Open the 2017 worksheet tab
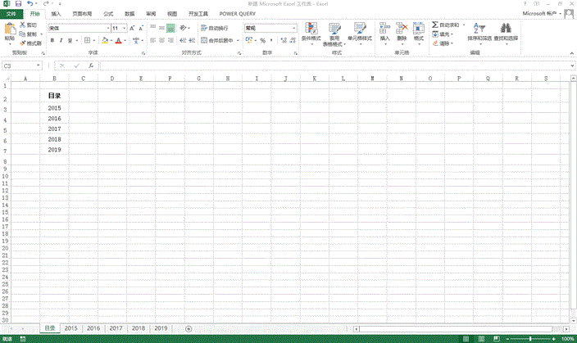Viewport: 577px width, 343px height. (116, 327)
